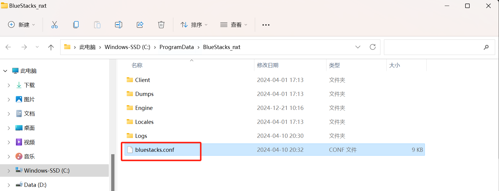The image size is (499, 191).
Task: Go forward with the right arrow
Action: (24, 47)
